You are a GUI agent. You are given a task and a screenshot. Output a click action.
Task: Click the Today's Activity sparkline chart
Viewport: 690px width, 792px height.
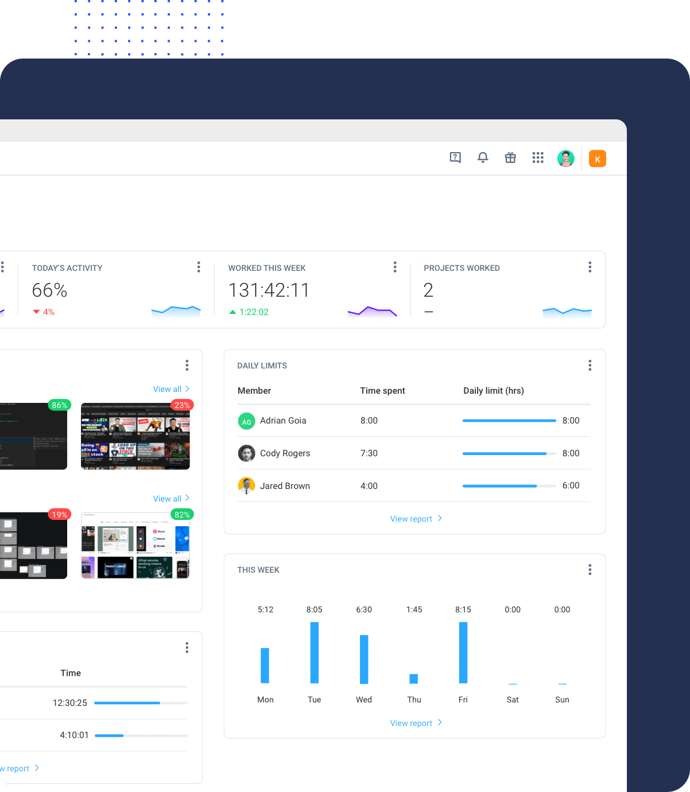pos(176,311)
